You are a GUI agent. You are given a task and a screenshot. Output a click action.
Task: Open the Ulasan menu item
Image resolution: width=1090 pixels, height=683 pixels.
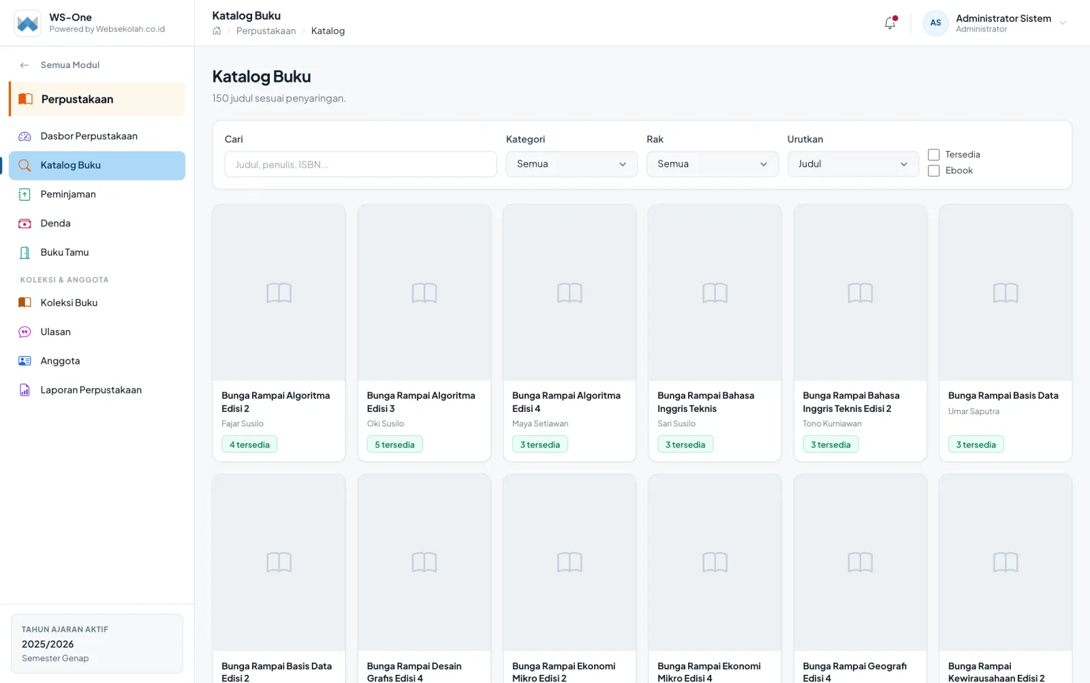tap(97, 332)
